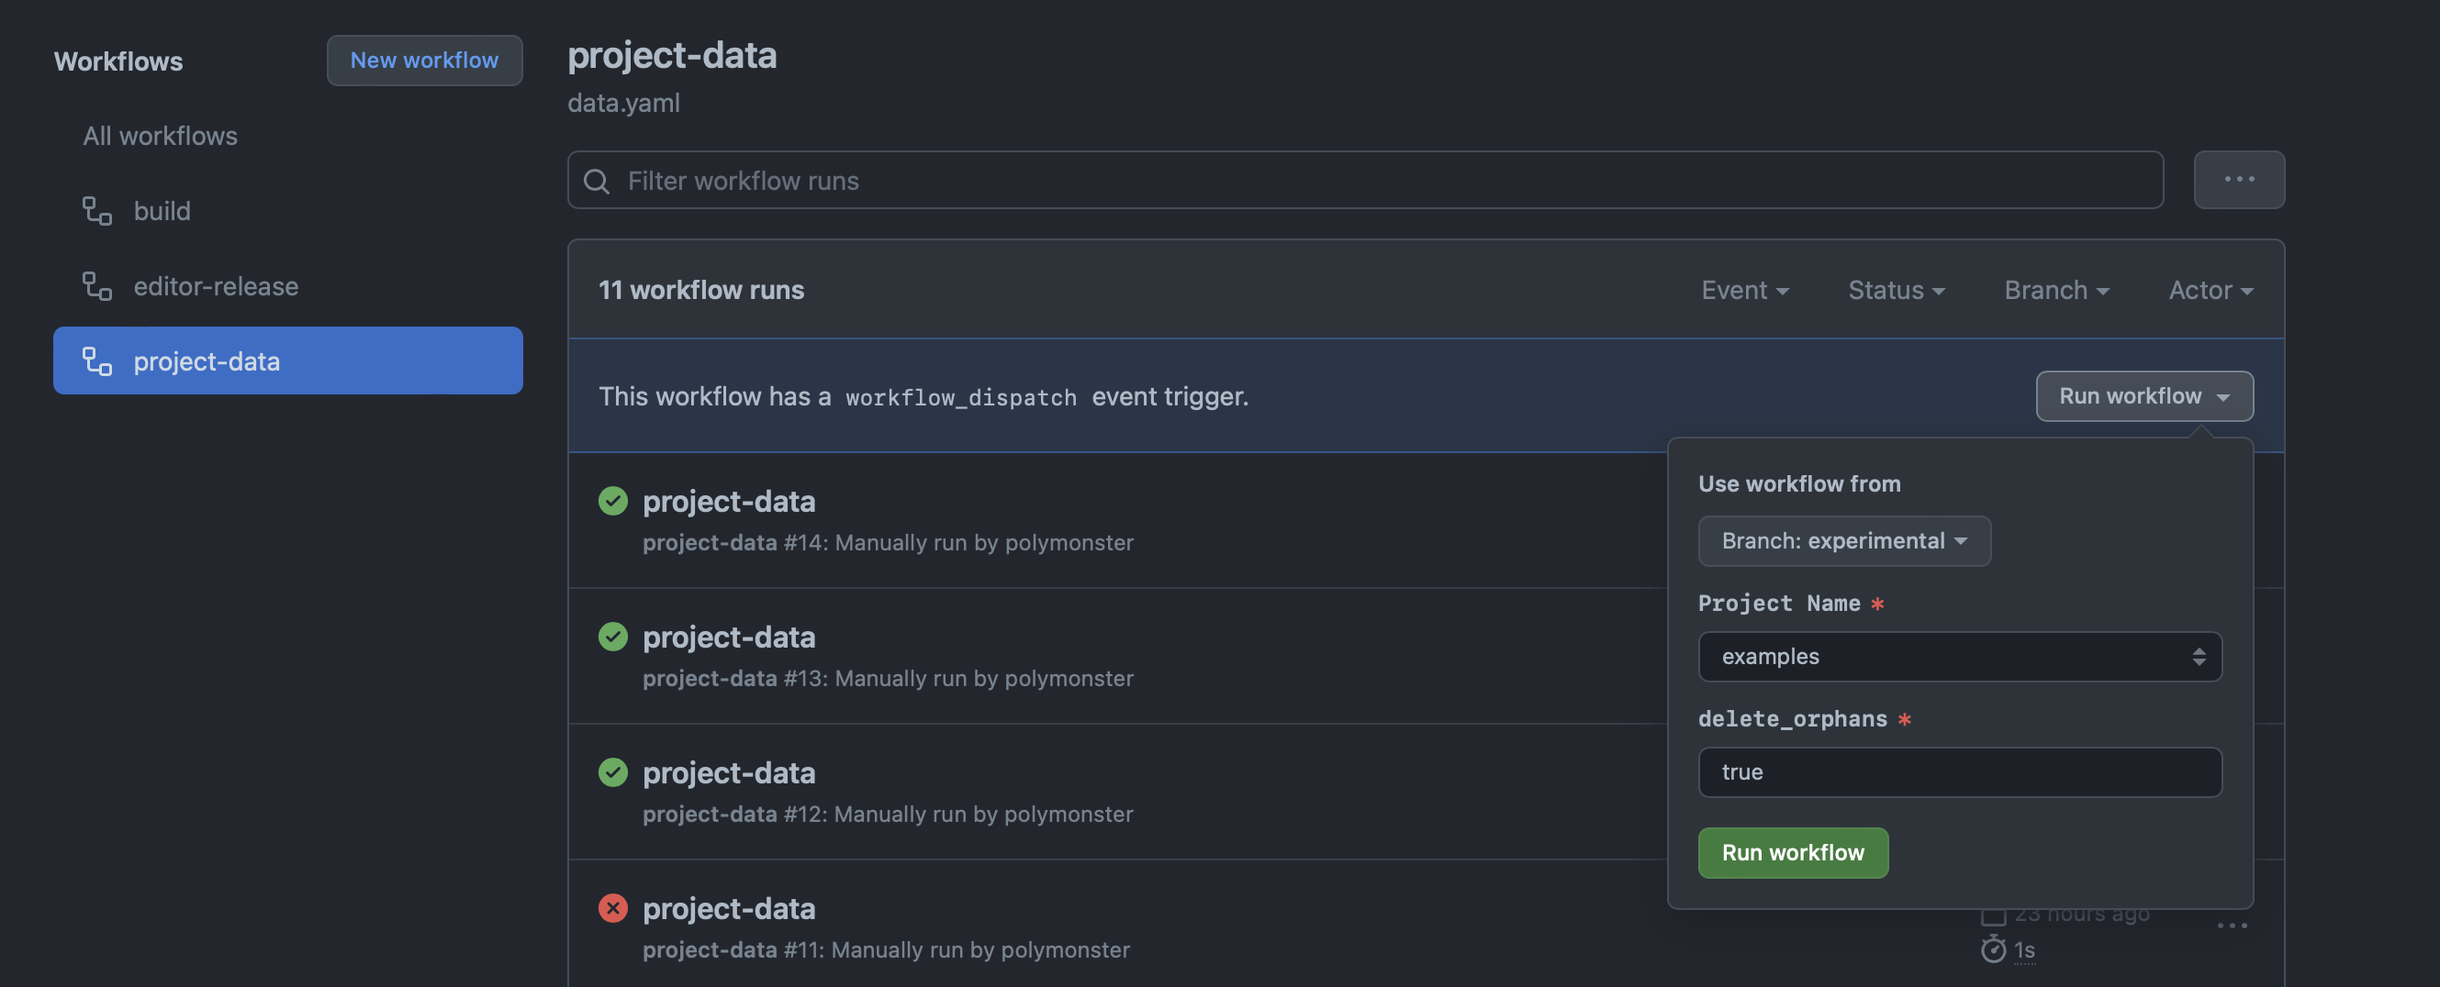Select All workflows in the sidebar
Image resolution: width=2440 pixels, height=987 pixels.
(x=160, y=136)
